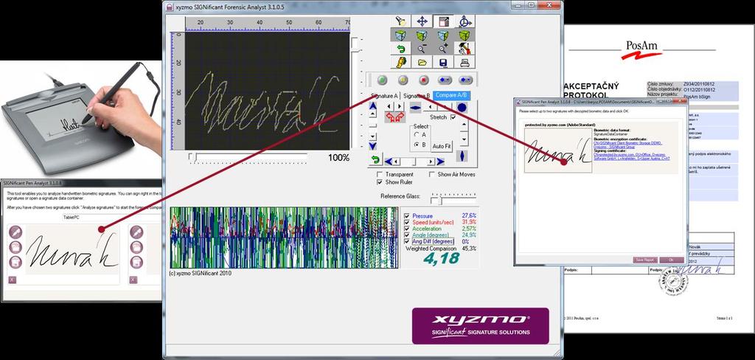Click the dark signature trace canvas
The width and height of the screenshot is (755, 360).
267,91
